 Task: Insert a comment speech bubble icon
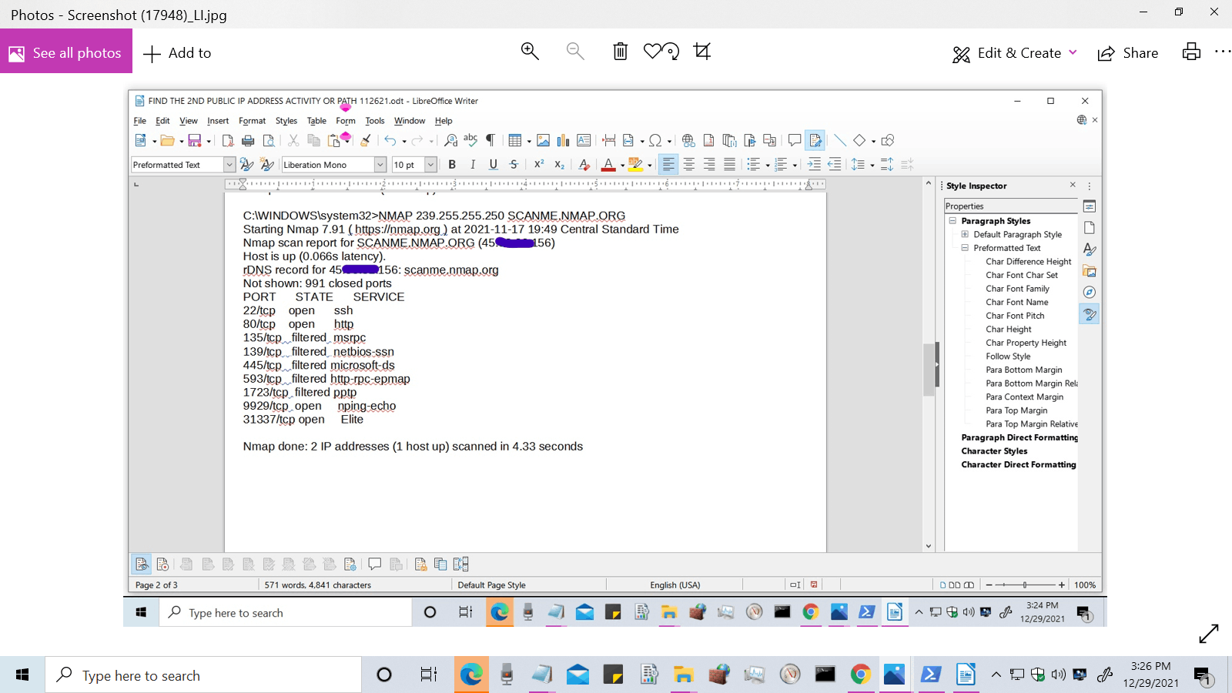795,140
